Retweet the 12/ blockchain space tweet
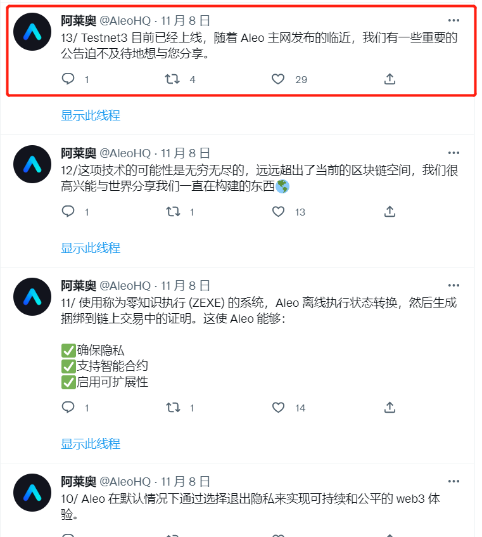482x537 pixels. (173, 212)
